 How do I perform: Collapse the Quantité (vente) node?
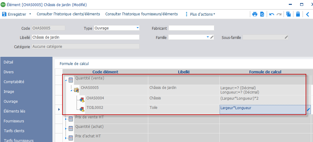[66, 80]
